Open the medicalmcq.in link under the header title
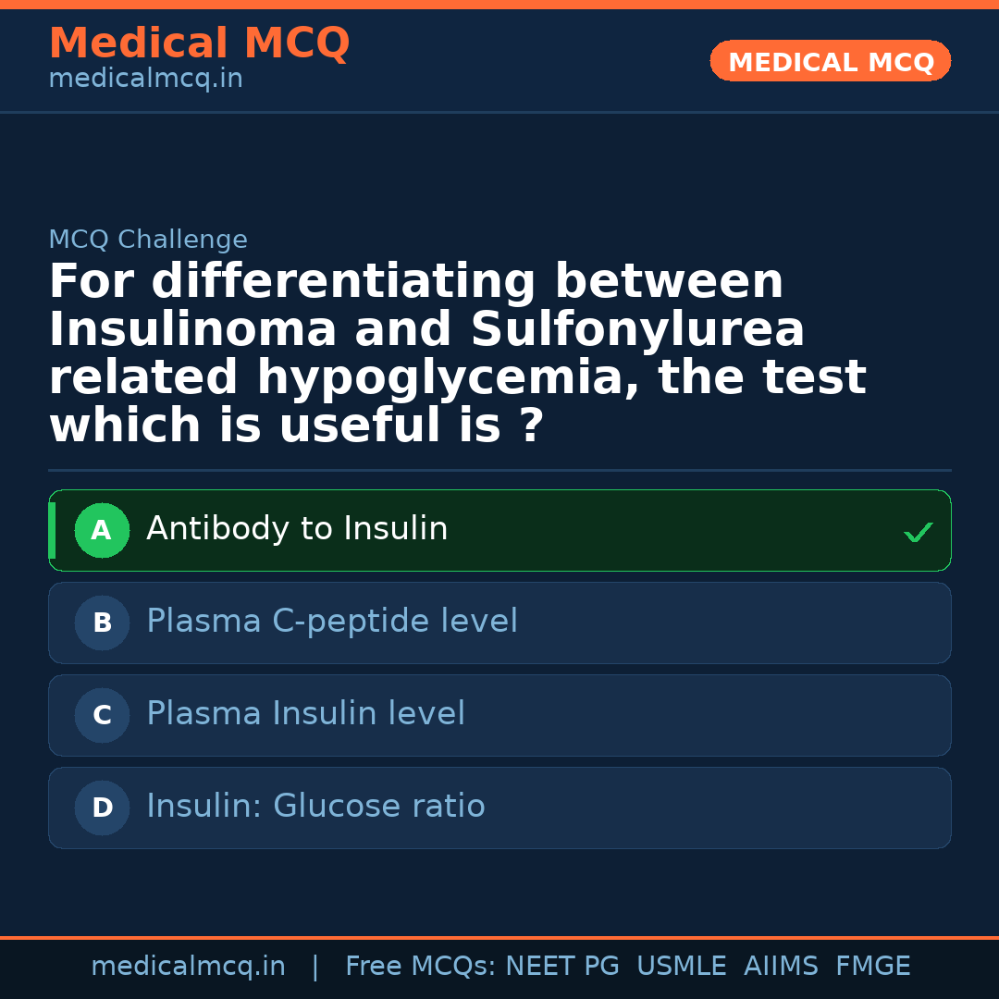The height and width of the screenshot is (999, 999). (x=145, y=80)
